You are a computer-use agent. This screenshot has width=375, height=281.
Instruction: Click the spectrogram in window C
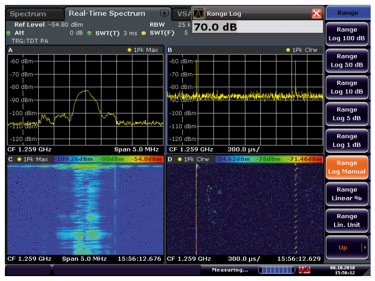point(85,210)
